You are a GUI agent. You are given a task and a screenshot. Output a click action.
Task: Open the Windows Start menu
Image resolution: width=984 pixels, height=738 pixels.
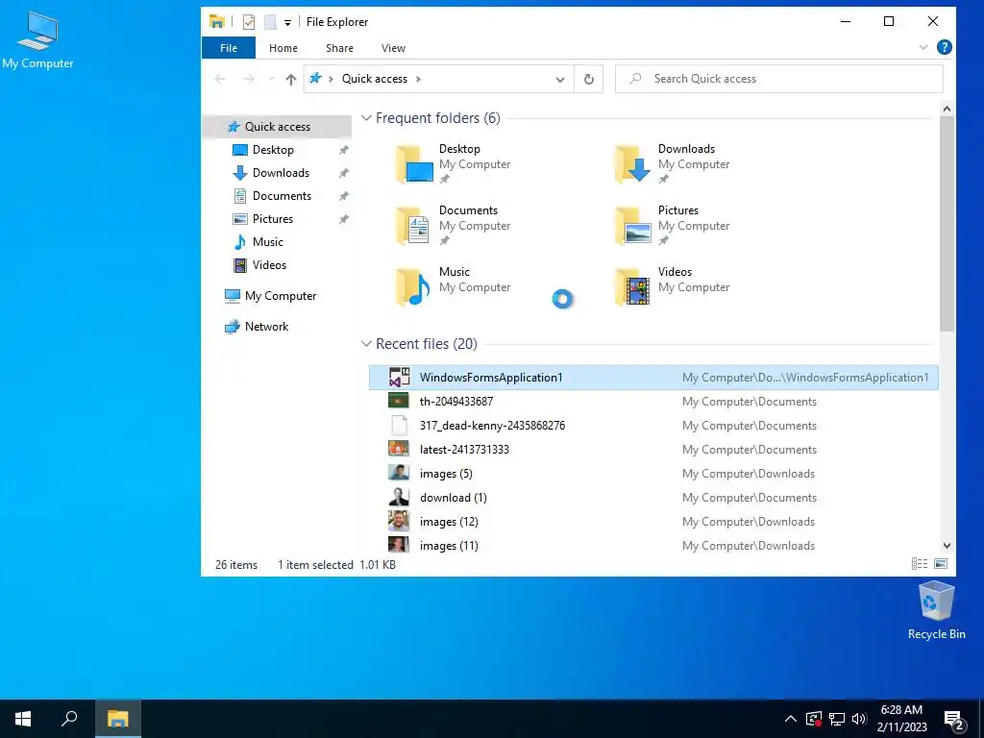point(23,719)
